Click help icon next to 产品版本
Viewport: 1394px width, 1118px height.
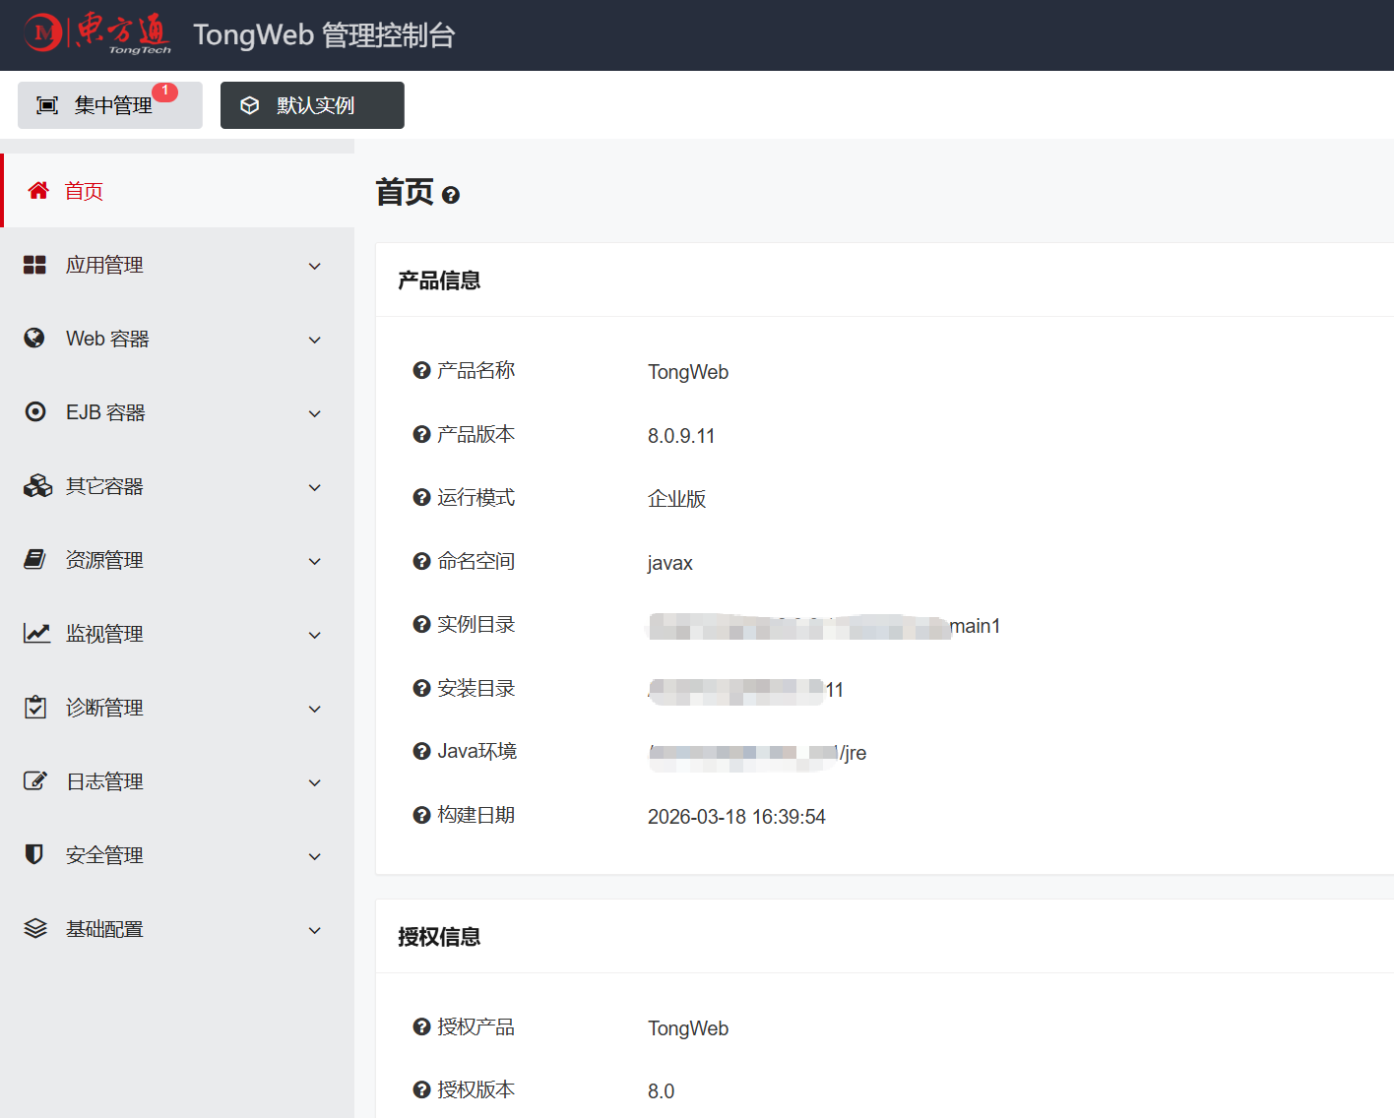(422, 434)
